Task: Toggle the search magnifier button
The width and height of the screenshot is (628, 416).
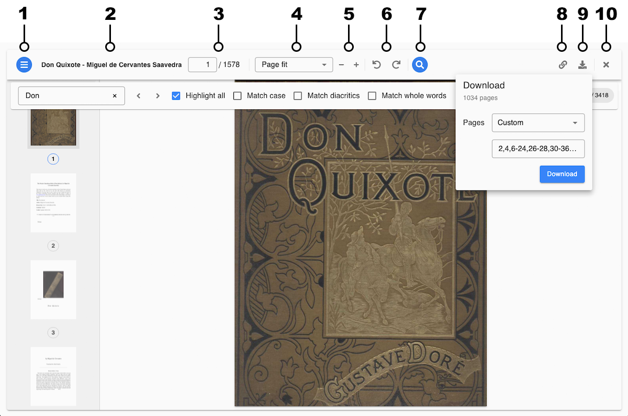Action: [x=420, y=65]
